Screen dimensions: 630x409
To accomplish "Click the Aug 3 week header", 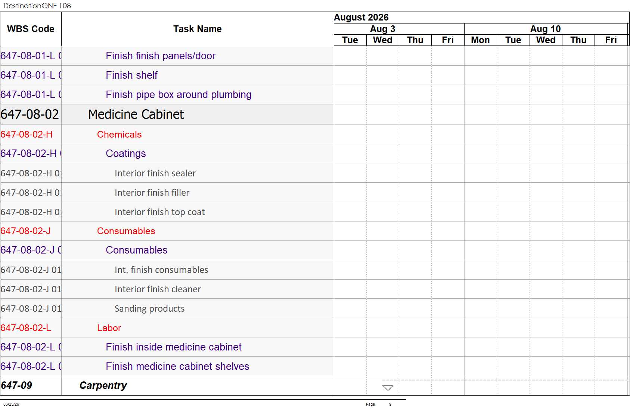I will point(382,29).
